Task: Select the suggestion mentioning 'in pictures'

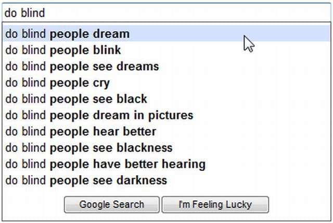Action: point(99,115)
